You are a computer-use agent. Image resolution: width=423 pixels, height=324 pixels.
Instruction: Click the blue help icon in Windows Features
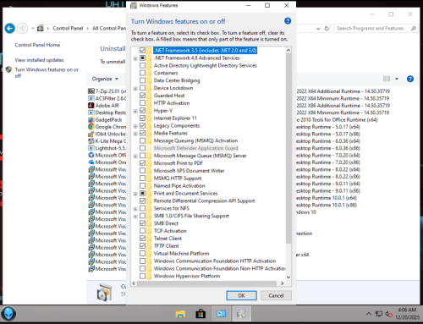point(288,21)
